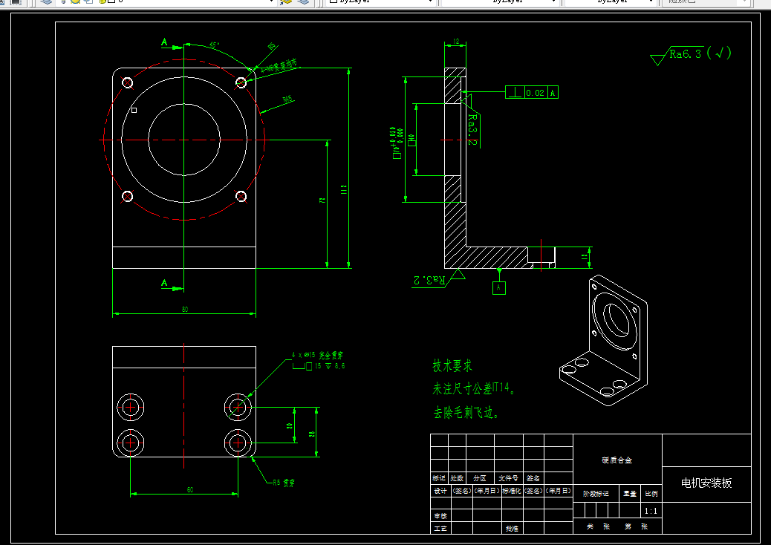Open the color ByLayer dropdown with swatch
771x545 pixels.
382,2
